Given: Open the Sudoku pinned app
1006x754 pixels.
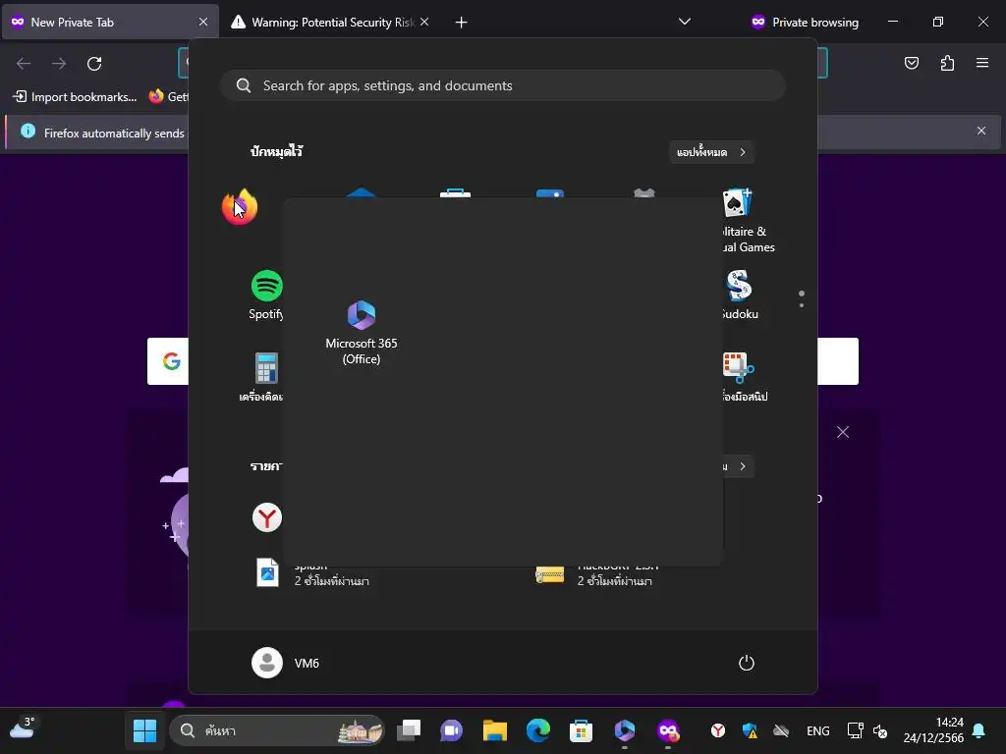Looking at the screenshot, I should pyautogui.click(x=739, y=295).
